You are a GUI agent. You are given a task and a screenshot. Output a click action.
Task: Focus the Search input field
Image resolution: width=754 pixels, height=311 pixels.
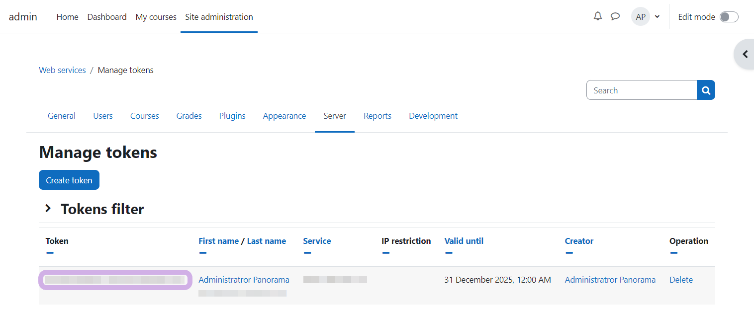[x=642, y=90]
